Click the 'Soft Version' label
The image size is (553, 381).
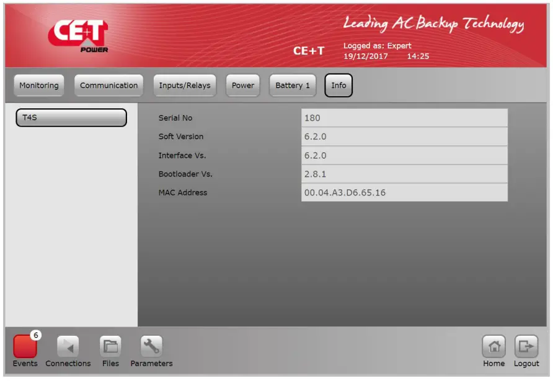click(x=181, y=137)
